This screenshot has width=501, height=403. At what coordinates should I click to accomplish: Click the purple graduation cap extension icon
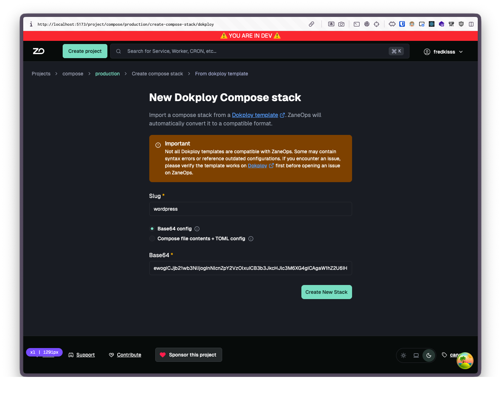441,24
